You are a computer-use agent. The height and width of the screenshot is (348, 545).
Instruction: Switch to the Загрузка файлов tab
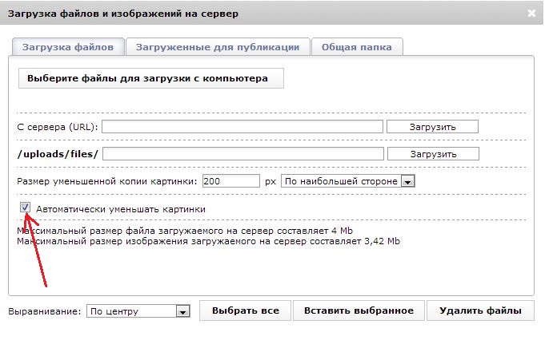tap(68, 47)
